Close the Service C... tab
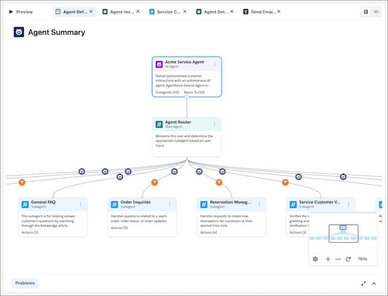 185,11
